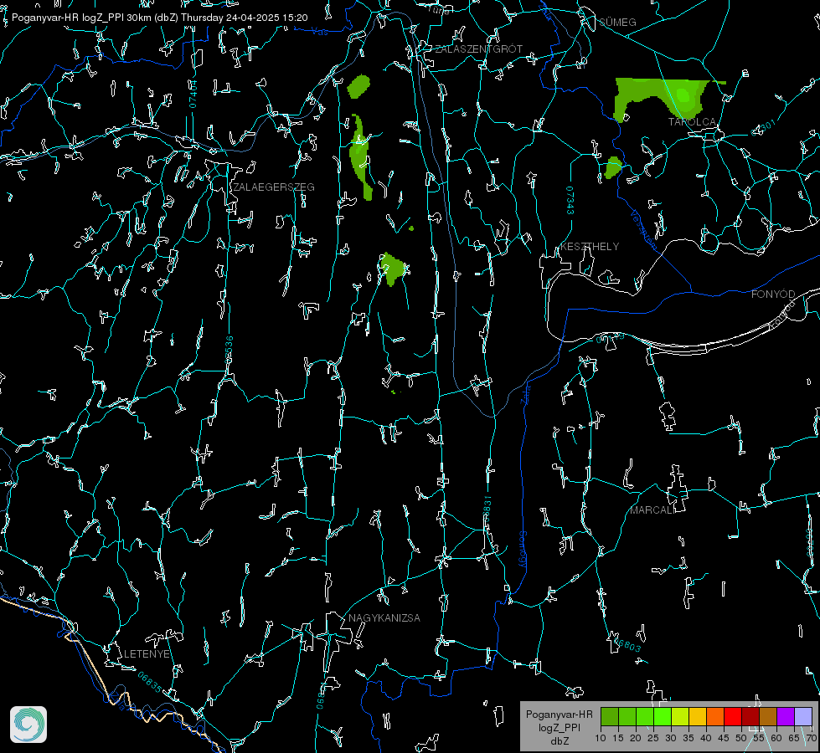Click the dbZ unit label in legend
The image size is (820, 753).
pyautogui.click(x=559, y=741)
